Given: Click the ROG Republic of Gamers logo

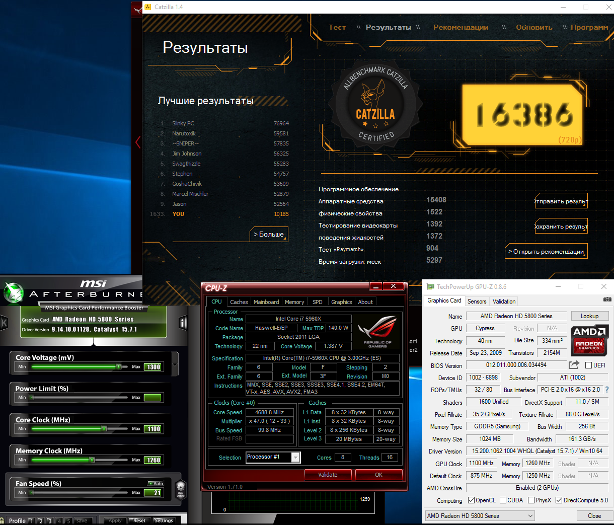Looking at the screenshot, I should pyautogui.click(x=377, y=332).
